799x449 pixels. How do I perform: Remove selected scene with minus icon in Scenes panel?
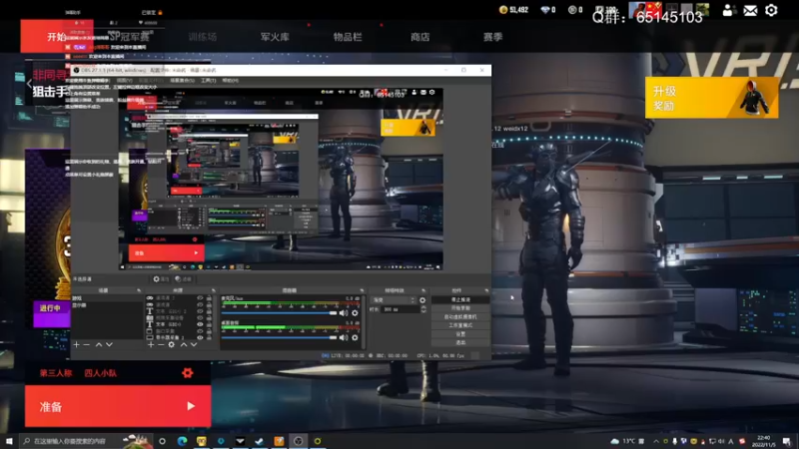point(87,344)
